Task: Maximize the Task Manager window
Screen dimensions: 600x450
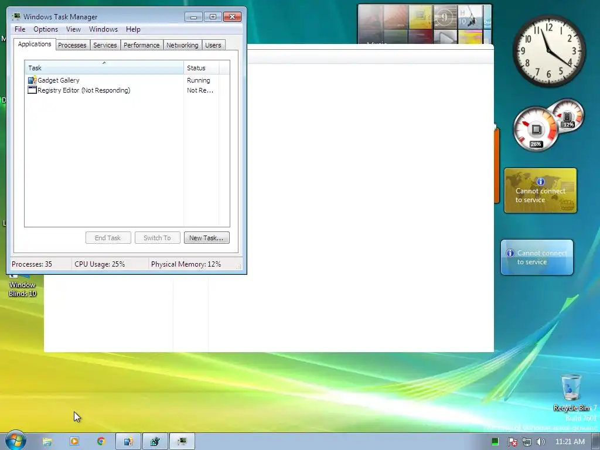Action: click(x=213, y=16)
